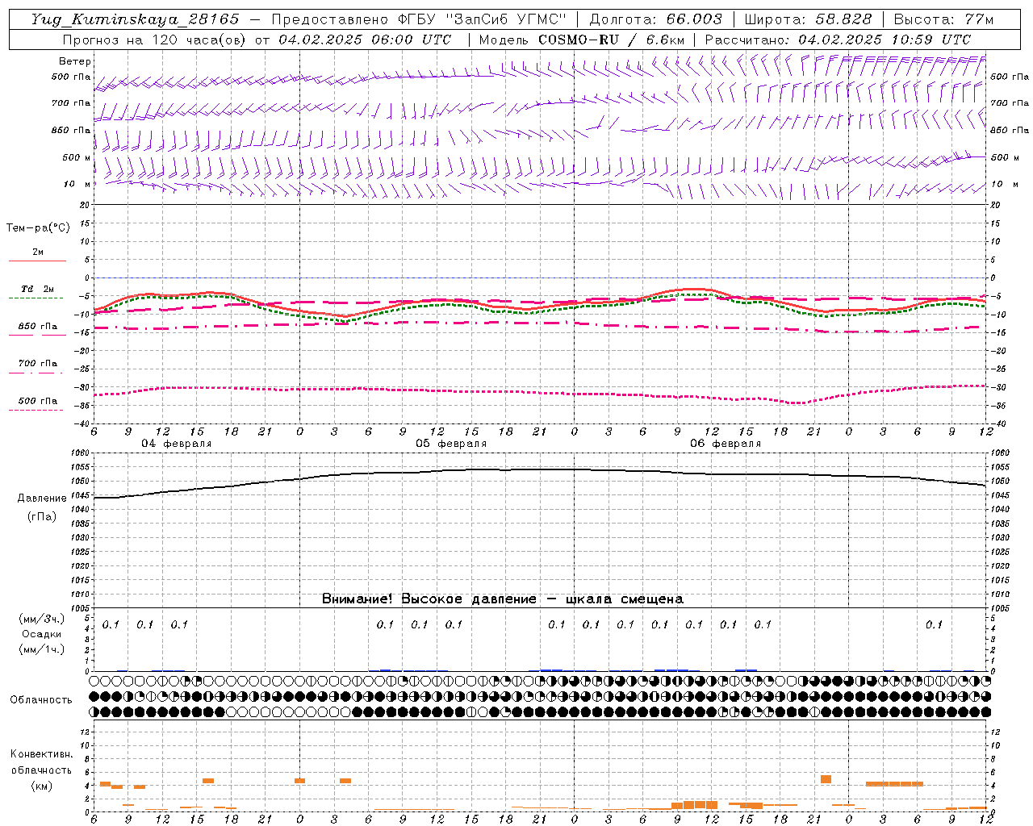The width and height of the screenshot is (1033, 826).
Task: Click the Ветер panel label
Action: coord(75,61)
